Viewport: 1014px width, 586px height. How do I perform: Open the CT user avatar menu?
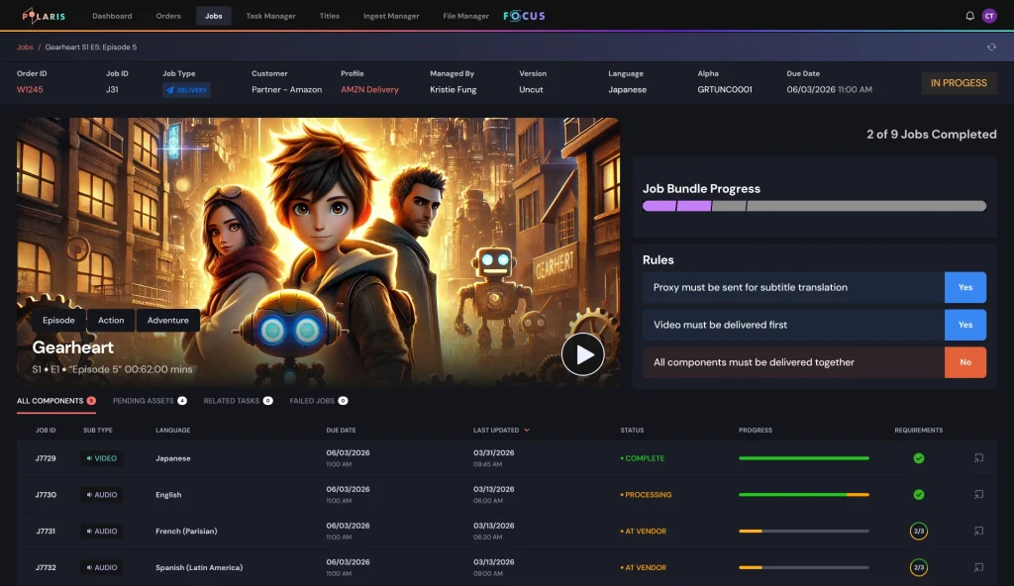tap(988, 16)
